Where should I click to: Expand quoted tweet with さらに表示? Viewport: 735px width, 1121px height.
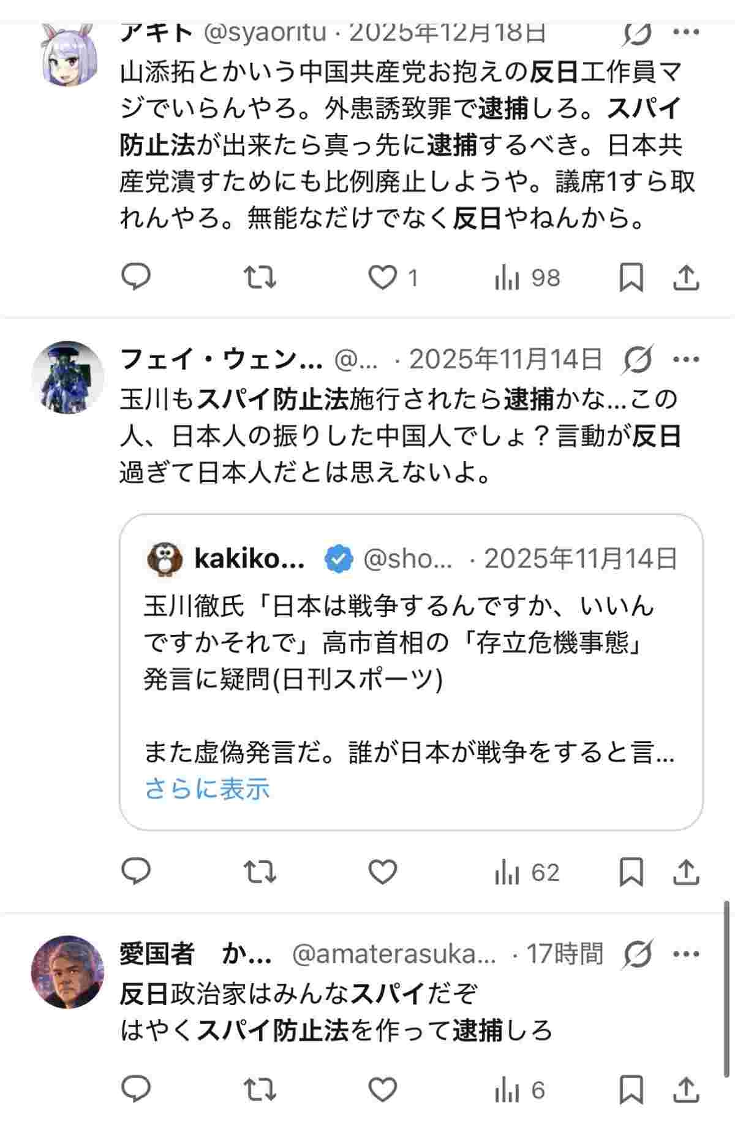[x=207, y=789]
